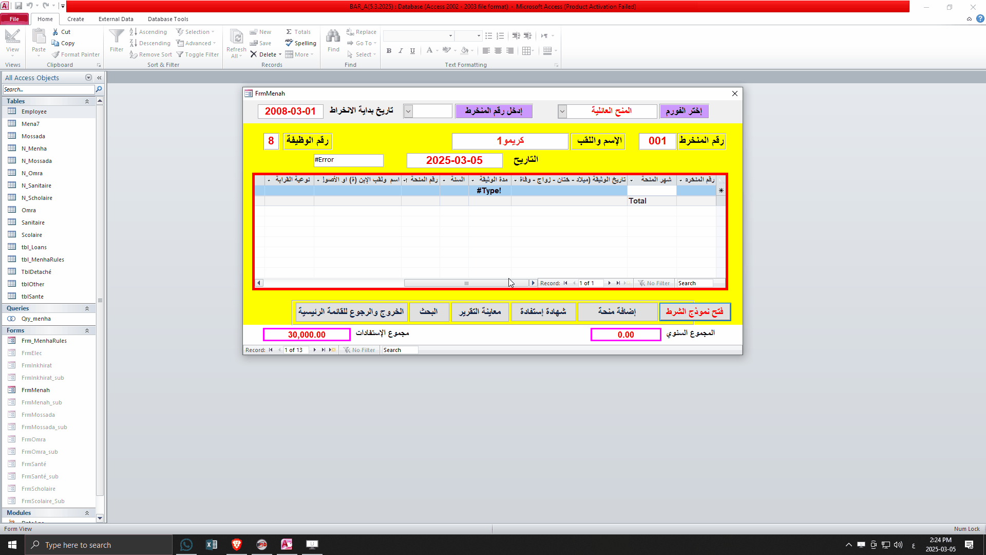Click the New record icon in ribbon
The image size is (986, 555).
click(263, 31)
